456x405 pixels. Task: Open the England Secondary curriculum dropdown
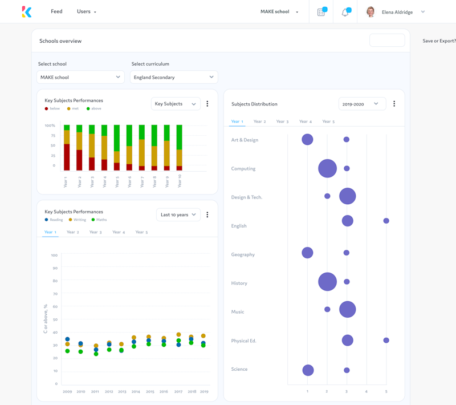tap(174, 77)
